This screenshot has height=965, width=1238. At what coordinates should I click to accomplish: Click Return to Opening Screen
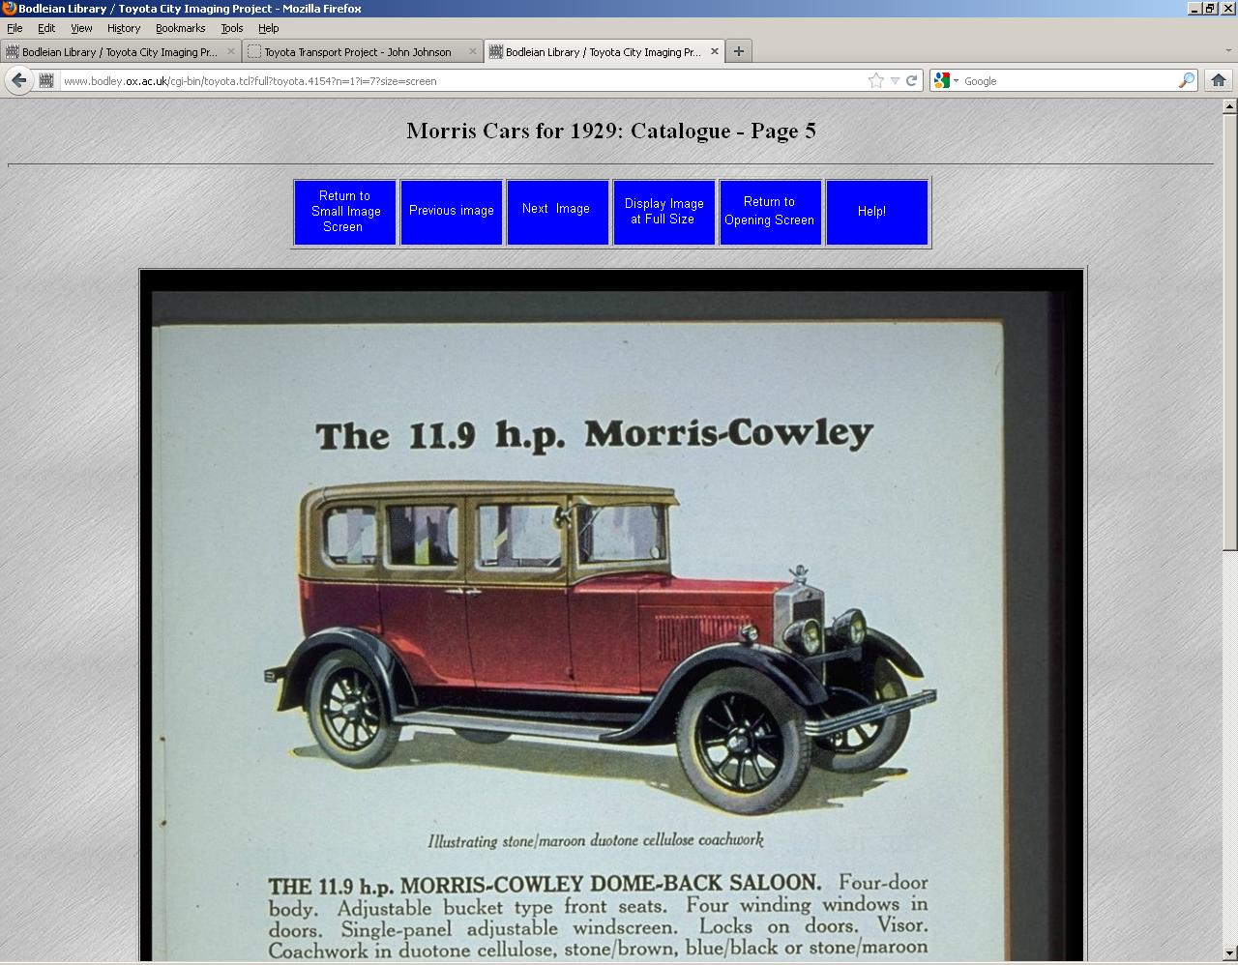(770, 211)
